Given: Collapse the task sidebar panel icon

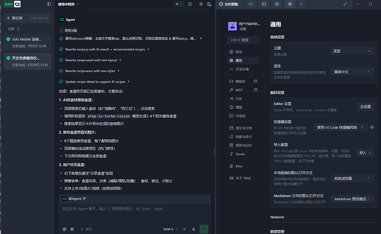Looking at the screenshot, I should (x=49, y=4).
